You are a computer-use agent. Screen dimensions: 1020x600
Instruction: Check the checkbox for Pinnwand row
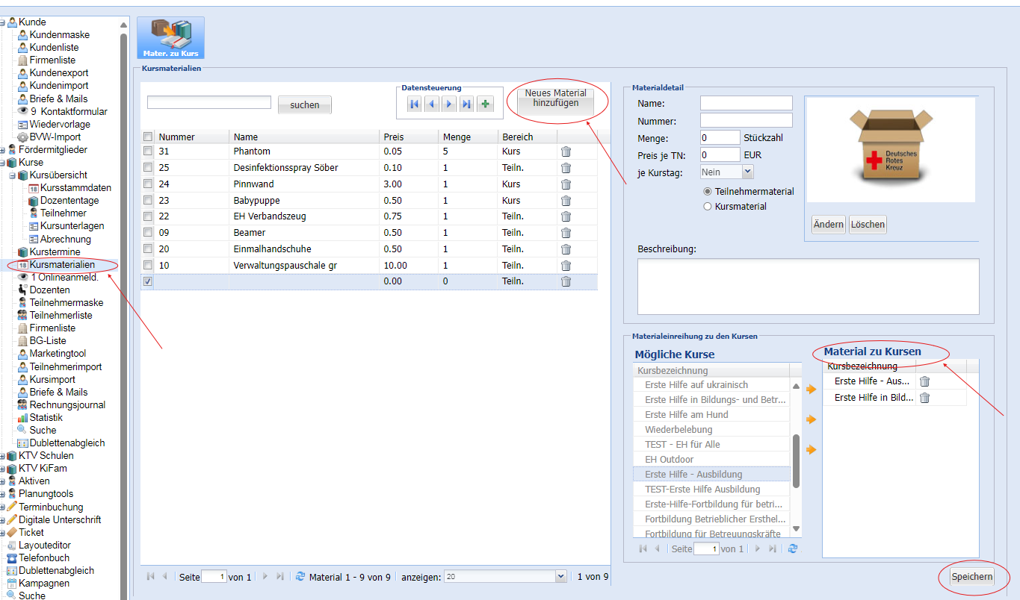click(148, 184)
